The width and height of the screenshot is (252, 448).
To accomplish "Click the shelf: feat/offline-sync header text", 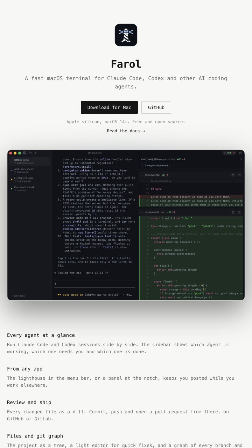I will (154, 160).
